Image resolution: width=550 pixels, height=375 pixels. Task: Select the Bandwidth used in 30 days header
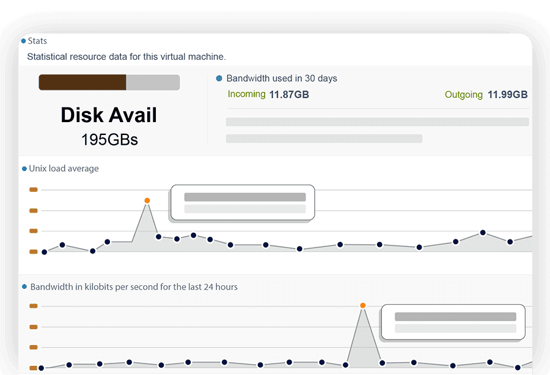coord(281,78)
